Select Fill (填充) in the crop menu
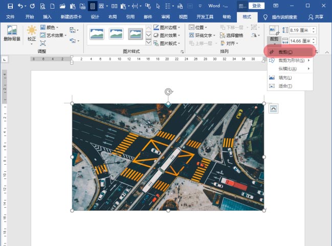This screenshot has width=332, height=246. pyautogui.click(x=285, y=78)
